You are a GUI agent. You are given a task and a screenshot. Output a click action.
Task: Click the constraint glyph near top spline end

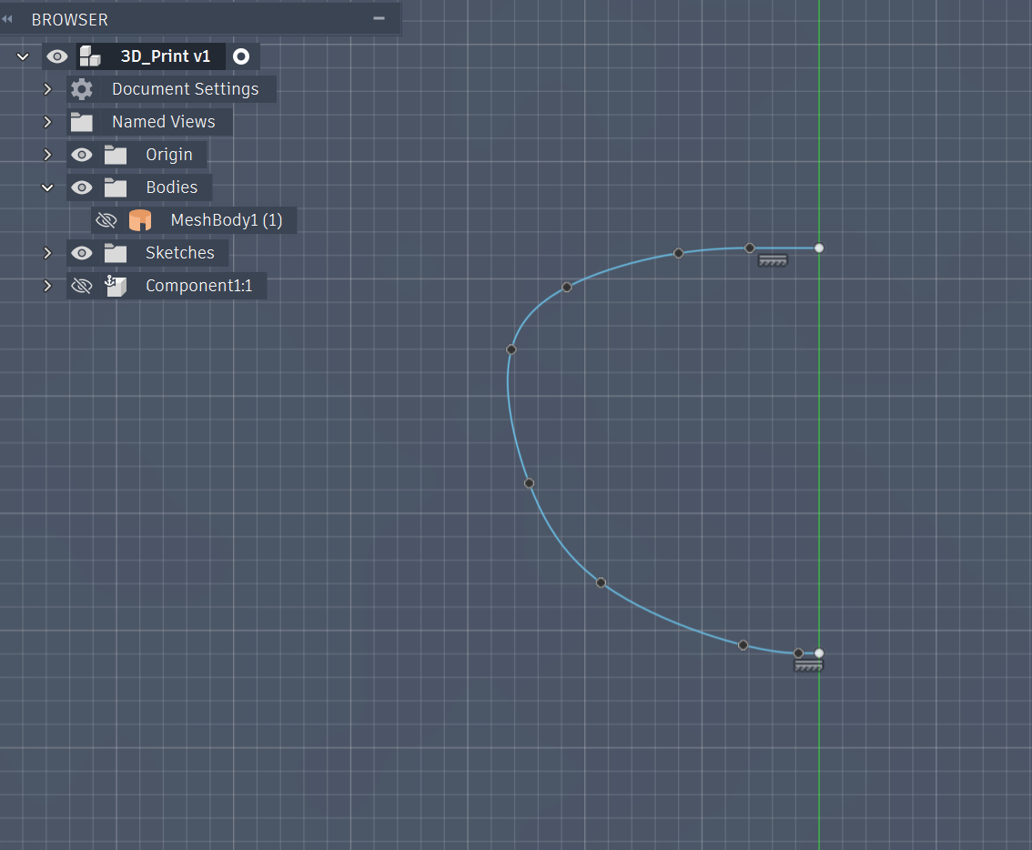[773, 260]
